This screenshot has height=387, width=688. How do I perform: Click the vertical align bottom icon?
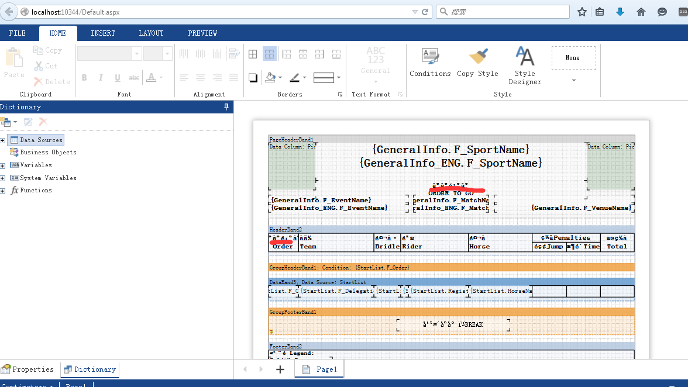click(x=217, y=54)
